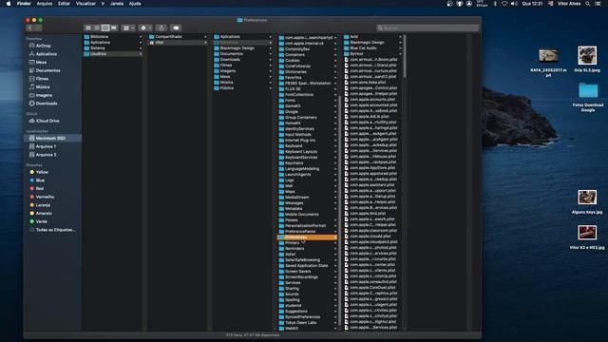Go forward with the forward arrow
The width and height of the screenshot is (608, 342).
(38, 28)
